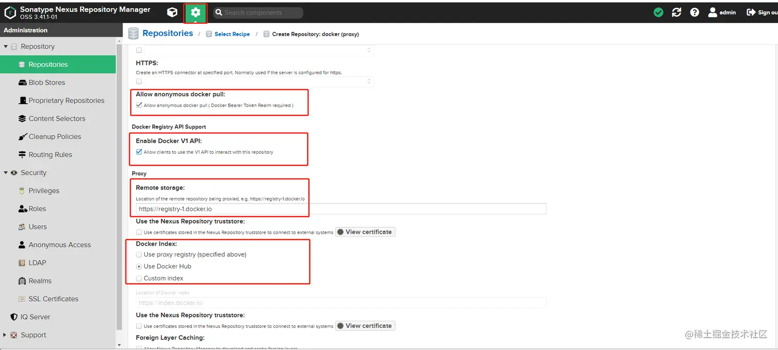
Task: Click the Realms sidebar icon
Action: 22,281
